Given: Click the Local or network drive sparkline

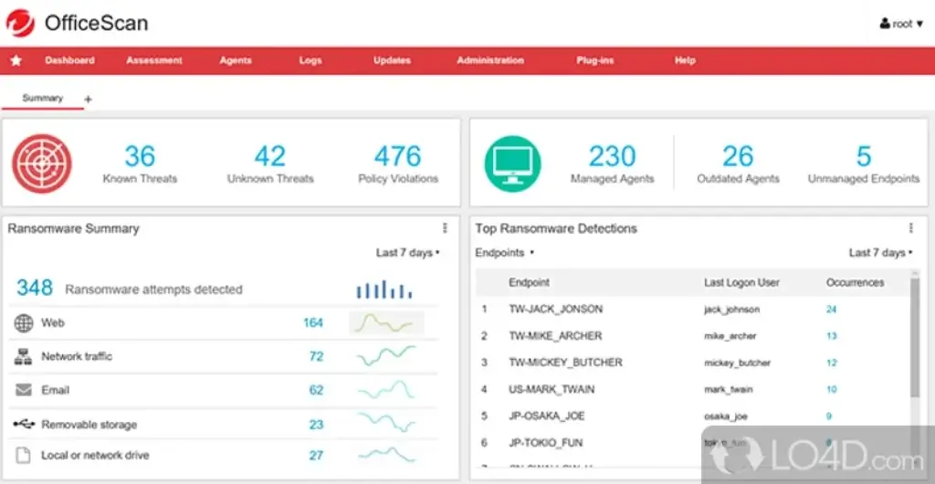Looking at the screenshot, I should coord(386,454).
